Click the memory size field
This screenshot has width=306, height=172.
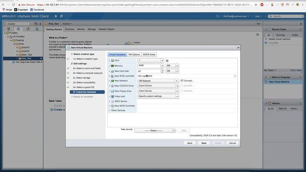point(149,66)
